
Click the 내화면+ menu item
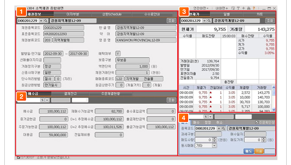pos(222,8)
